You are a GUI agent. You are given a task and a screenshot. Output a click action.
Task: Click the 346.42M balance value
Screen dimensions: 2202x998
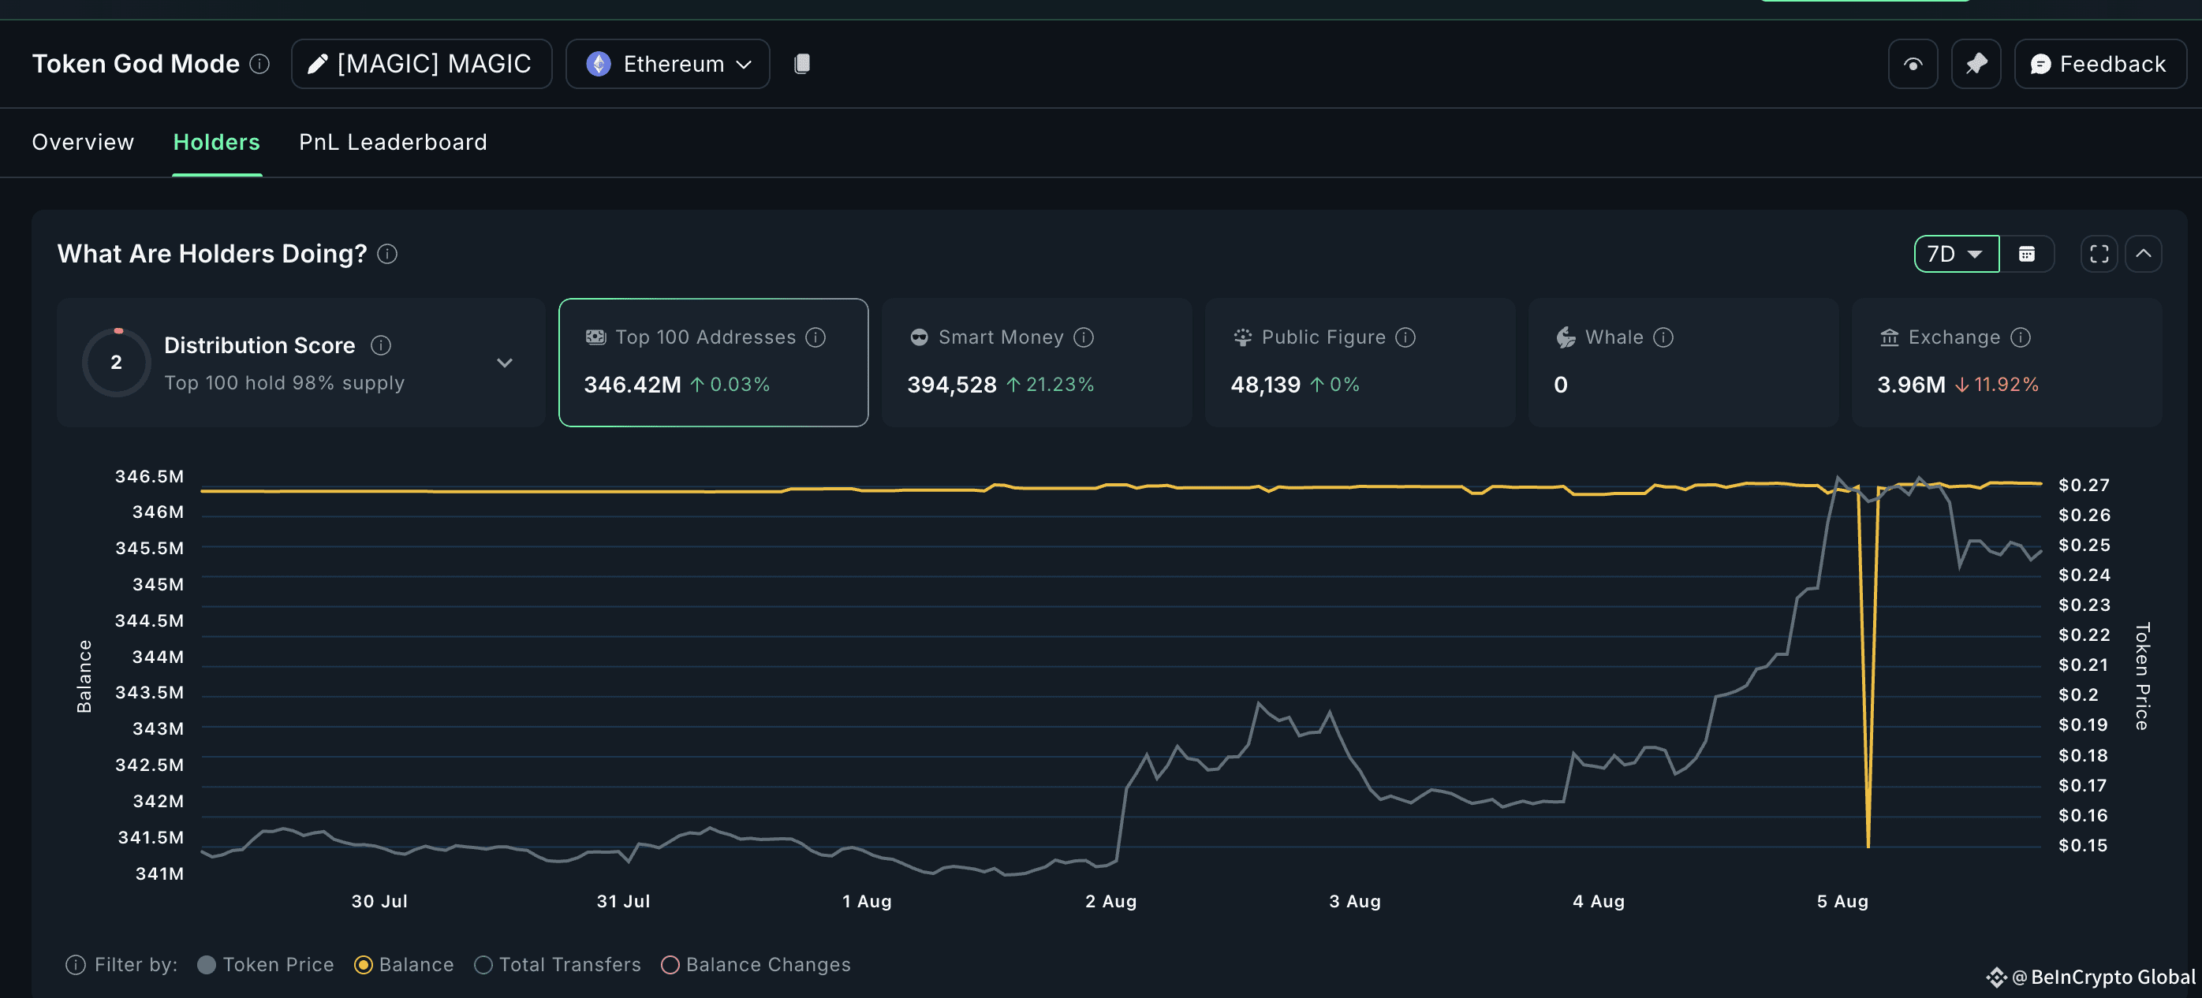pyautogui.click(x=633, y=385)
